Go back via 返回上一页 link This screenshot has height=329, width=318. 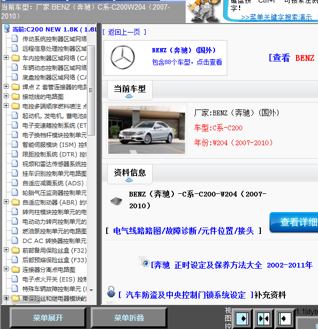tap(124, 32)
